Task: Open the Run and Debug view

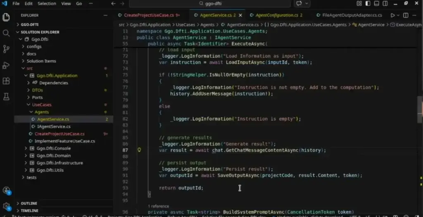Action: (x=6, y=65)
